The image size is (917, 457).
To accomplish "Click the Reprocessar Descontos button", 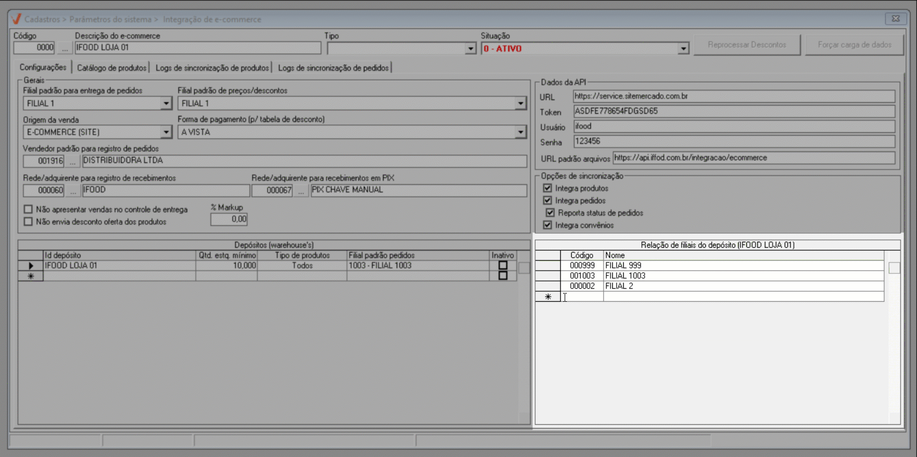I will 746,45.
